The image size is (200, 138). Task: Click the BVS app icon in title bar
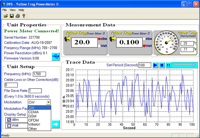click(3, 4)
